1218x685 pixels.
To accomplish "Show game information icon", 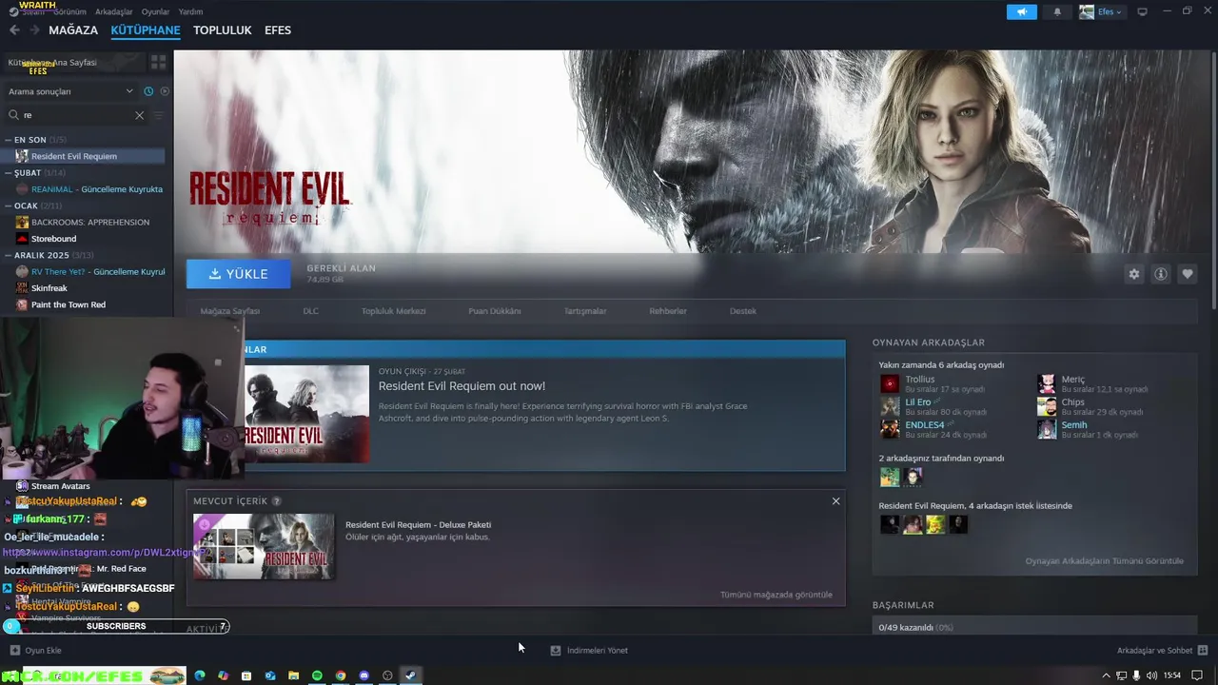I will 1161,274.
